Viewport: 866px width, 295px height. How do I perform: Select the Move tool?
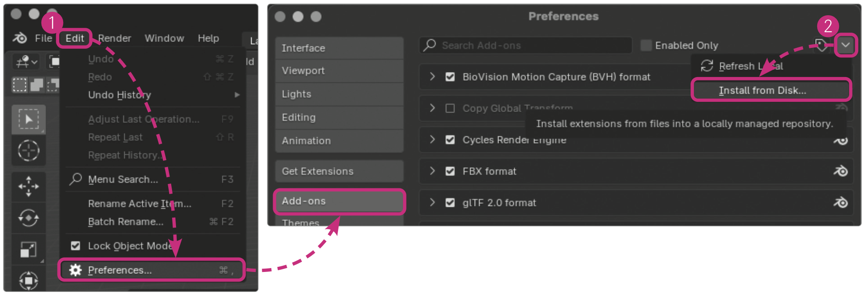[29, 186]
